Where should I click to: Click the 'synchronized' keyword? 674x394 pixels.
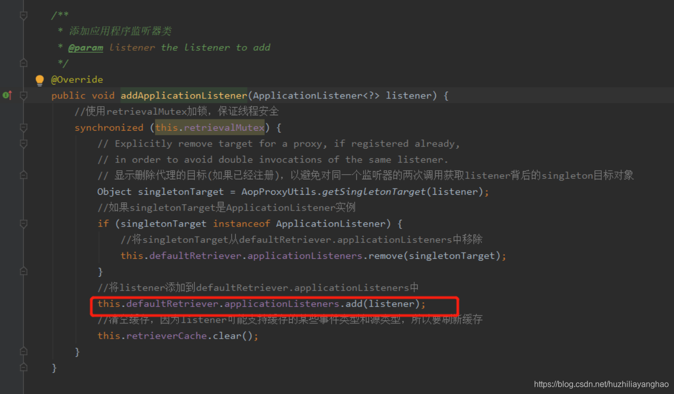coord(109,128)
